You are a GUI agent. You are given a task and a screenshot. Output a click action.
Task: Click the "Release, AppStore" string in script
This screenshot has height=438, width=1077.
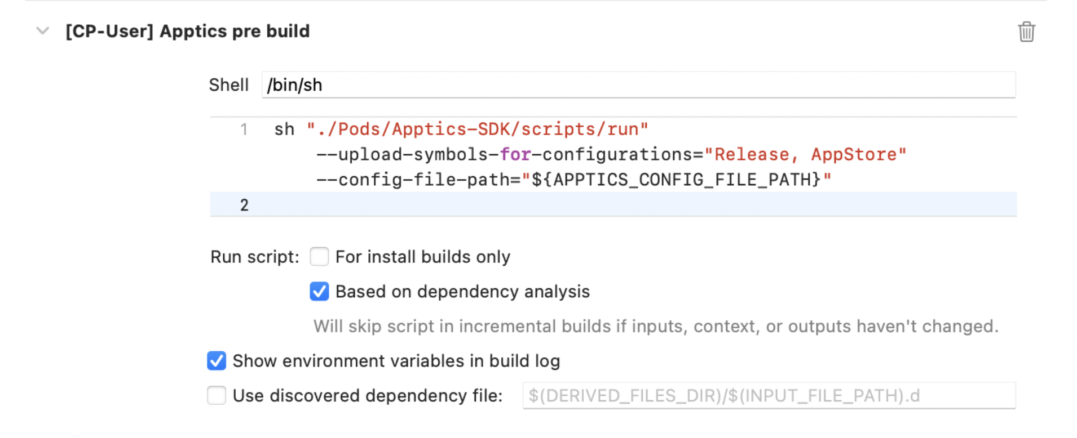pyautogui.click(x=805, y=154)
